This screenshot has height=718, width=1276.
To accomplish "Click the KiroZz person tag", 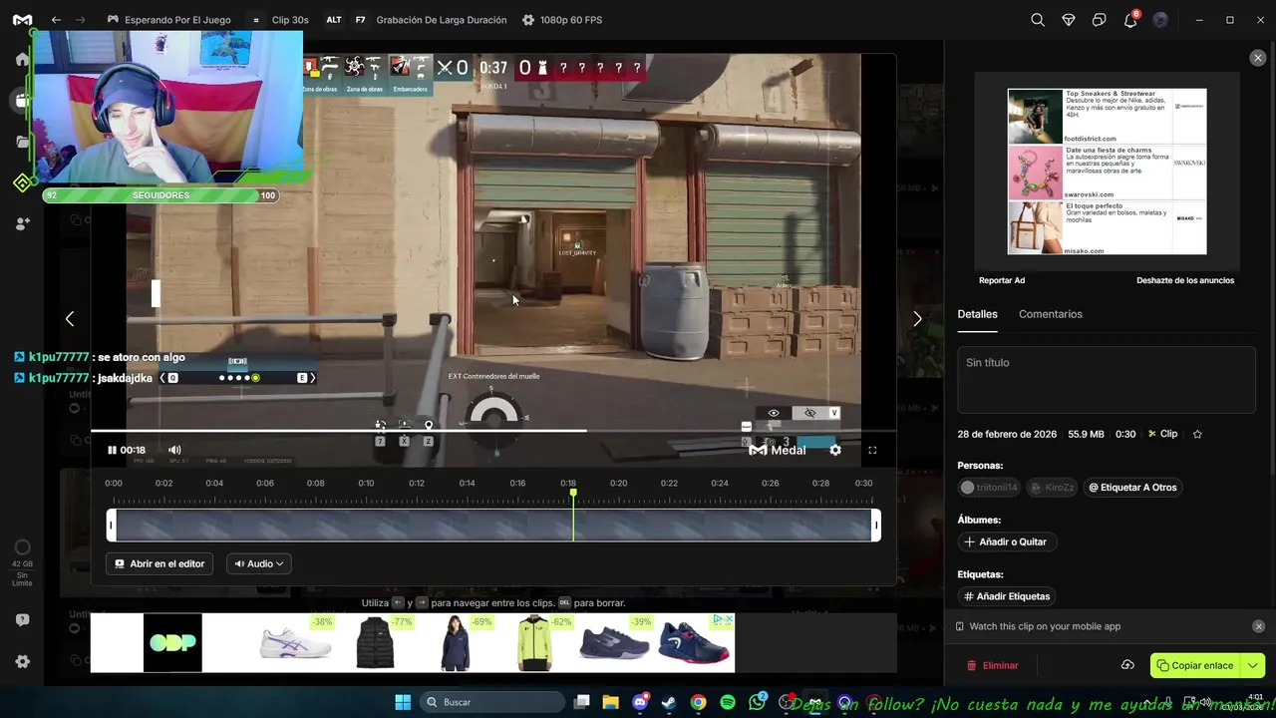I will pyautogui.click(x=1053, y=488).
